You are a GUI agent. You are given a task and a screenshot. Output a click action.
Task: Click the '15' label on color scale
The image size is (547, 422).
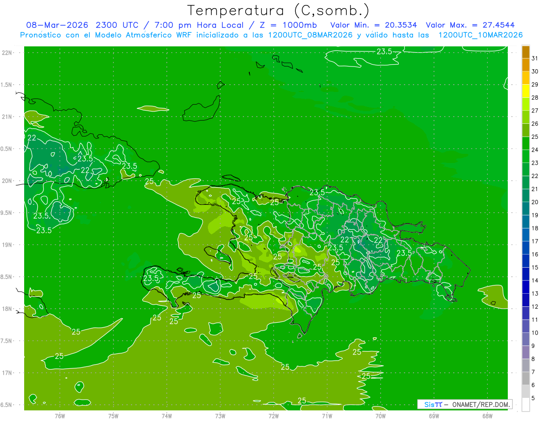[535, 267]
